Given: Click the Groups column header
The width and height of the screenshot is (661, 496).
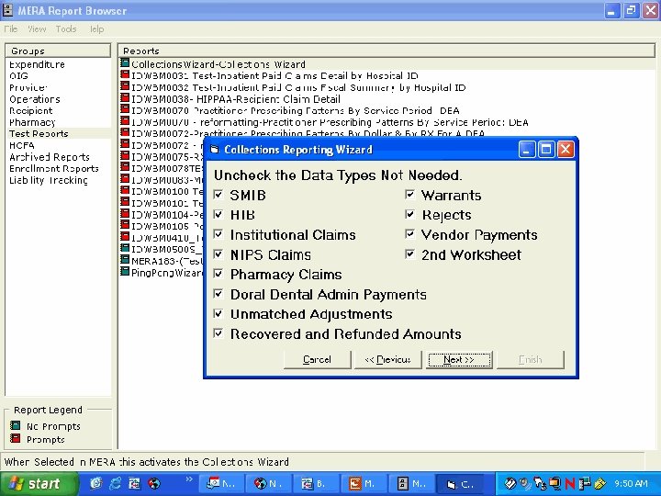Looking at the screenshot, I should pyautogui.click(x=58, y=51).
